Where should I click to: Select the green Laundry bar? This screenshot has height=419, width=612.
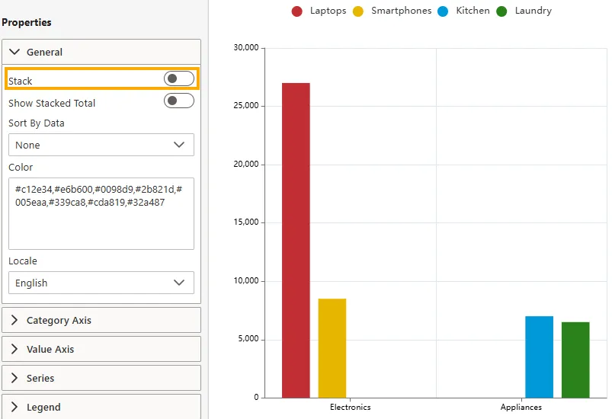pyautogui.click(x=575, y=360)
